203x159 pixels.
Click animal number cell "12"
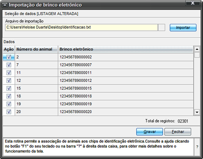pyautogui.click(x=37, y=81)
